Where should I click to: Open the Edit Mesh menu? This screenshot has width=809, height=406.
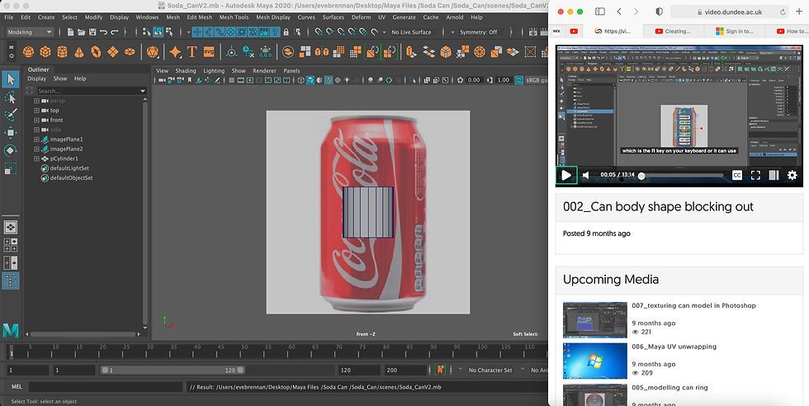199,17
